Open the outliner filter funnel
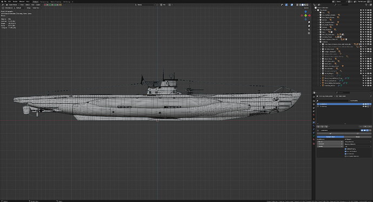Viewport: 373px width, 202px height. click(x=366, y=5)
